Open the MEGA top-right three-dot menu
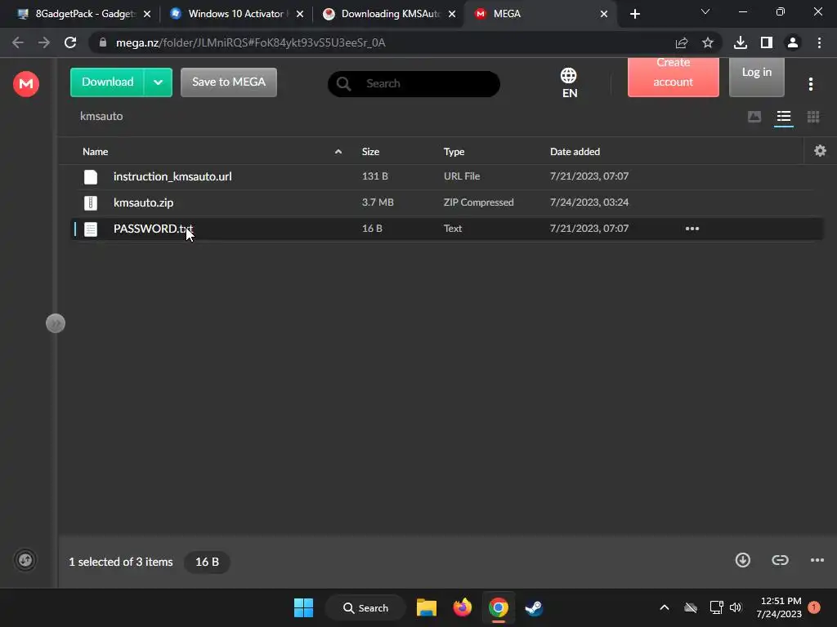837x627 pixels. tap(810, 84)
